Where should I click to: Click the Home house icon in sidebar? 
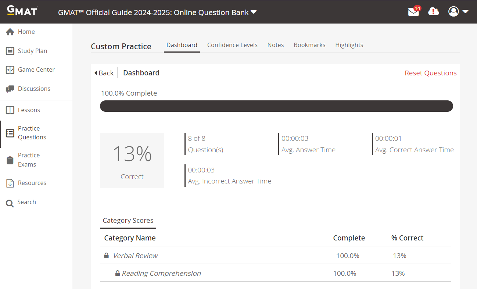(10, 32)
